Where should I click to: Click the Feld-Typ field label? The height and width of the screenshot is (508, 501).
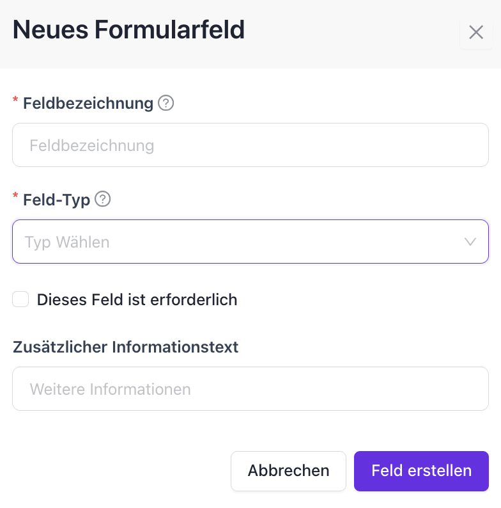pos(56,200)
